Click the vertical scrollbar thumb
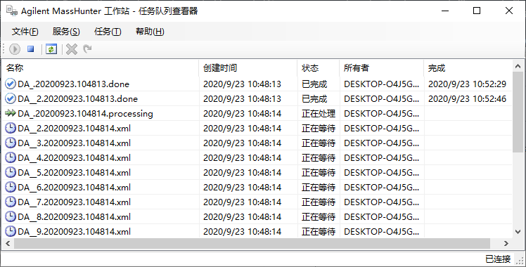The width and height of the screenshot is (526, 267). point(518,112)
